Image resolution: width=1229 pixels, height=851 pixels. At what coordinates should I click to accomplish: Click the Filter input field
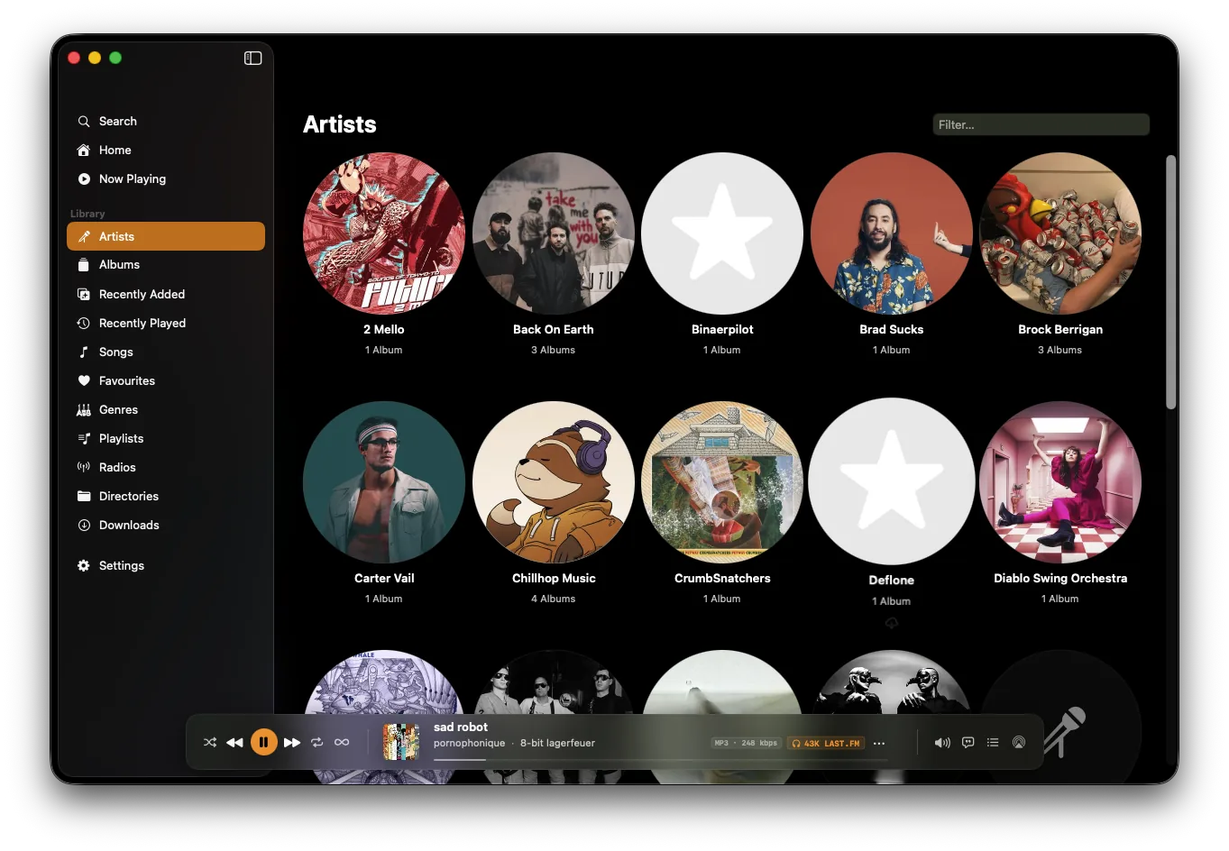1041,124
